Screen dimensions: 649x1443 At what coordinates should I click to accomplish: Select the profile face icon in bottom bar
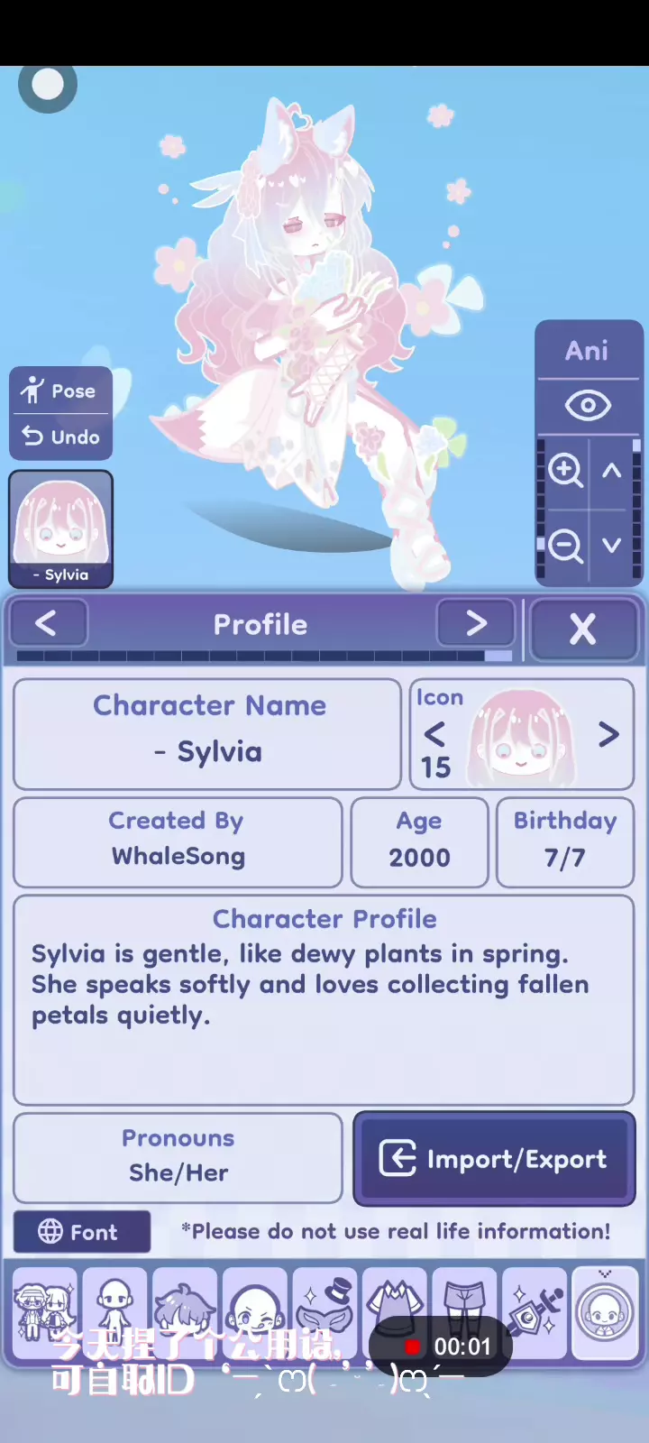605,1312
